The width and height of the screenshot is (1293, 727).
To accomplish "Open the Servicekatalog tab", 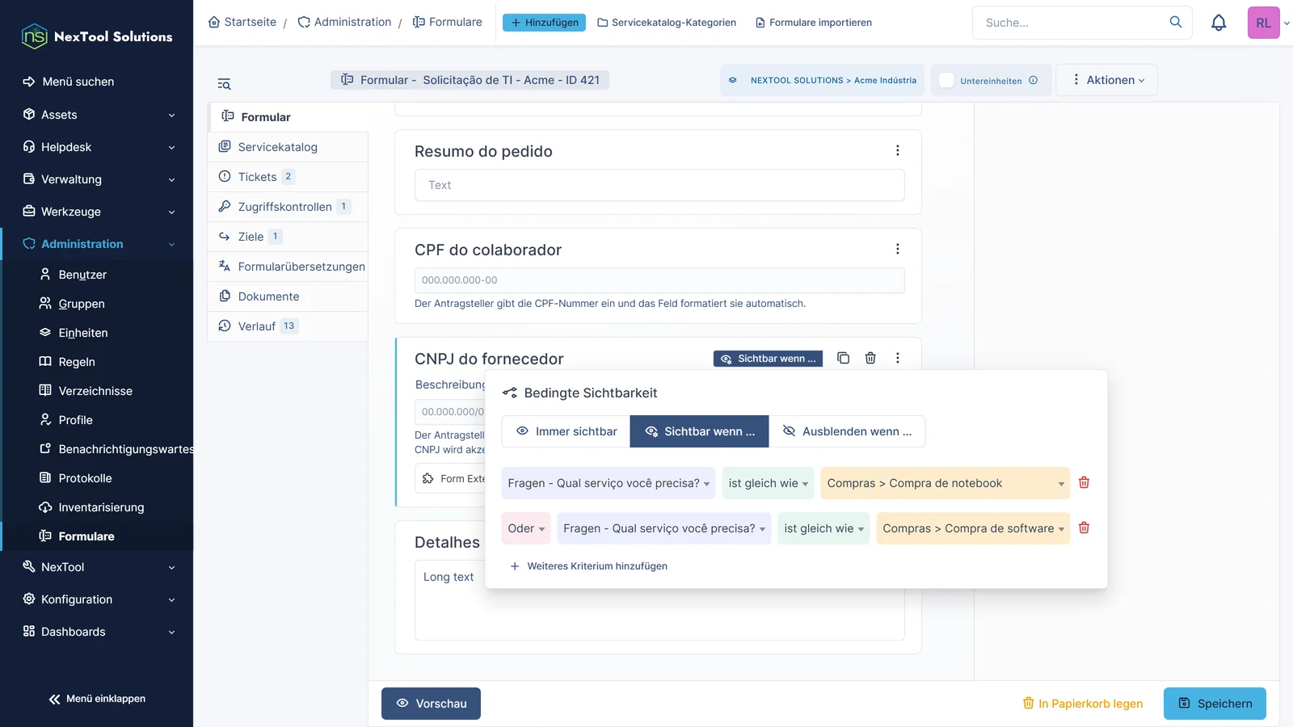I will coord(289,147).
